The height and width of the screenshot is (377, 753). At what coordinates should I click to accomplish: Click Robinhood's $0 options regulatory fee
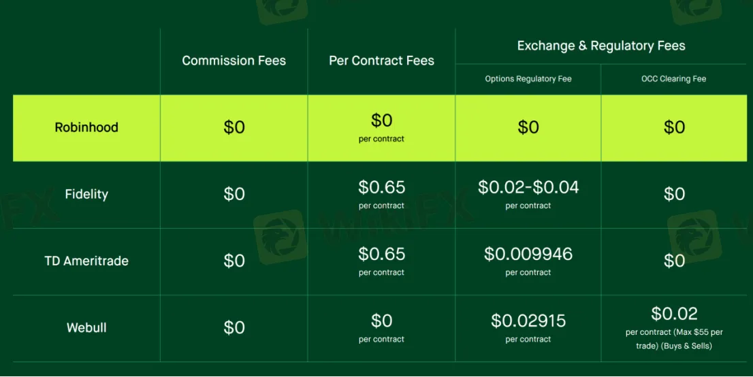[x=528, y=127]
